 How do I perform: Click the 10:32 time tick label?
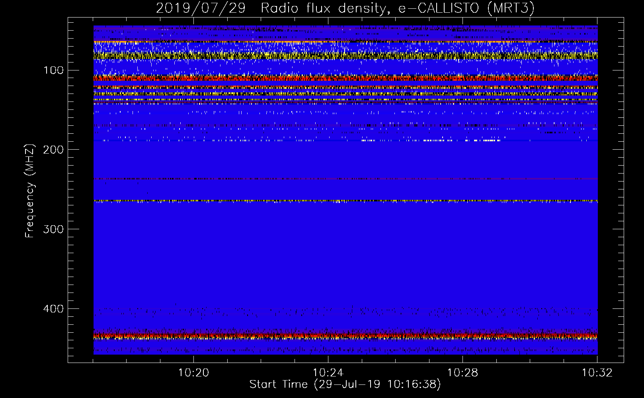[x=597, y=373]
